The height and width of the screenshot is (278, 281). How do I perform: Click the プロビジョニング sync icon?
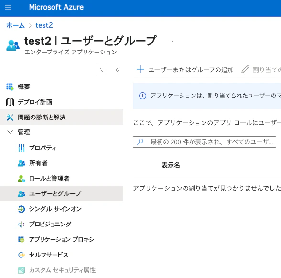(22, 225)
